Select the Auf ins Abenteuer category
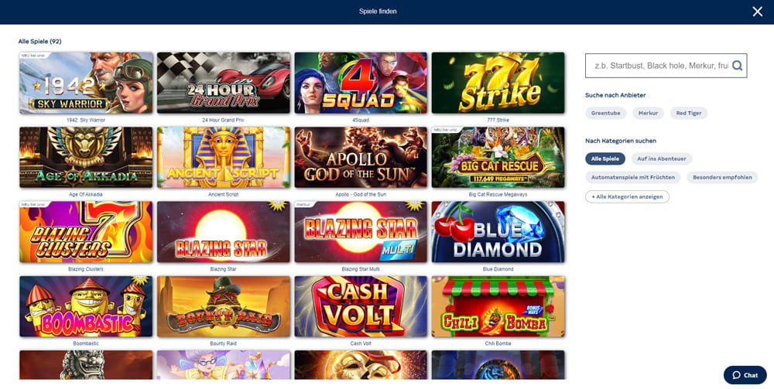The image size is (774, 389). pos(662,159)
